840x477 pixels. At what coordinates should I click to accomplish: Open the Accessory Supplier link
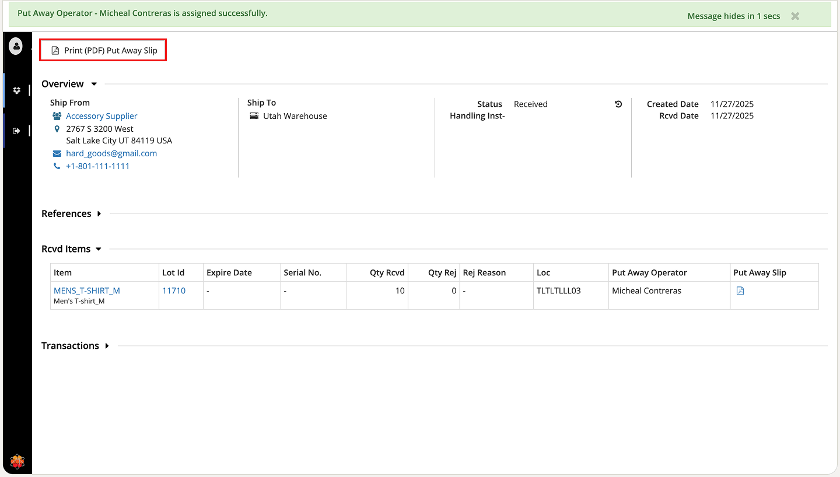pyautogui.click(x=101, y=116)
